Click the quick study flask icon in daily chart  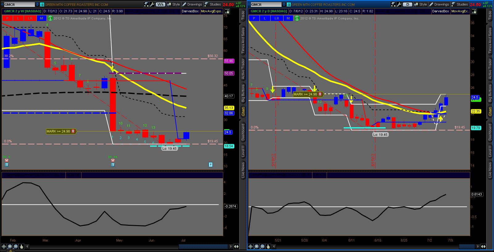click(x=394, y=4)
